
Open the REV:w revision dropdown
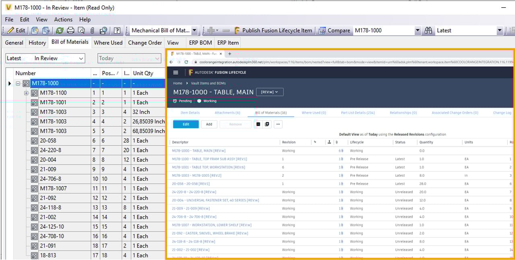[270, 92]
